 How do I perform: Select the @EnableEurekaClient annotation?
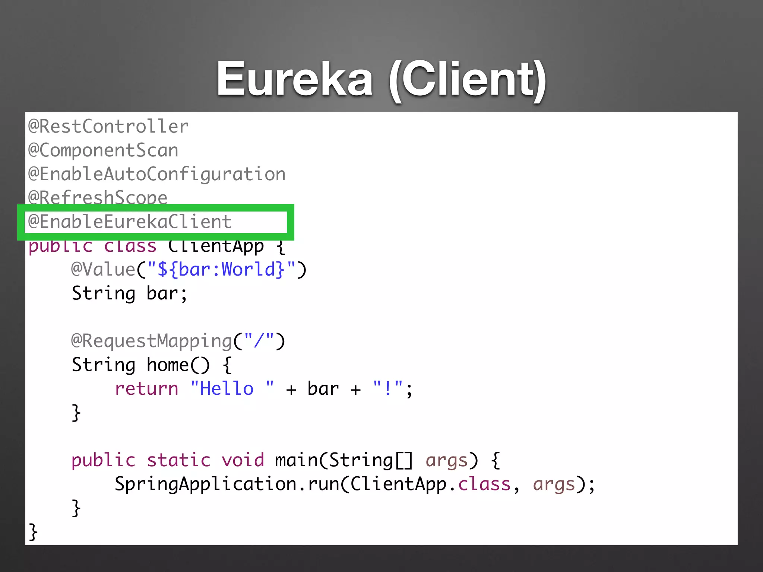pyautogui.click(x=130, y=222)
